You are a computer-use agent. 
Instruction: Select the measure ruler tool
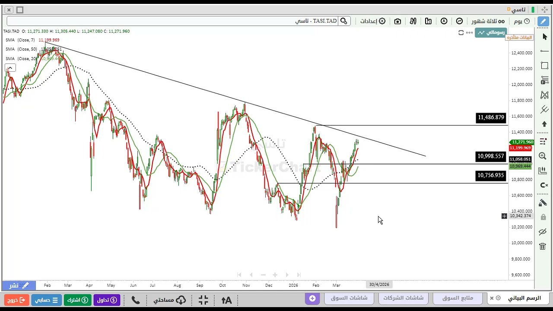pyautogui.click(x=543, y=171)
